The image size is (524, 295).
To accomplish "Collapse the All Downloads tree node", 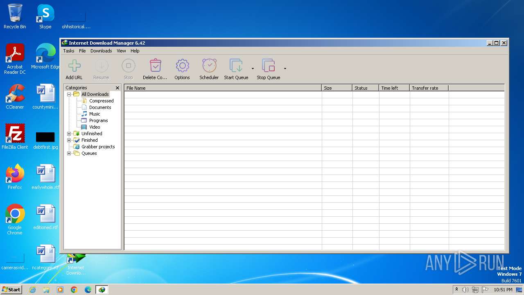I will [x=69, y=94].
